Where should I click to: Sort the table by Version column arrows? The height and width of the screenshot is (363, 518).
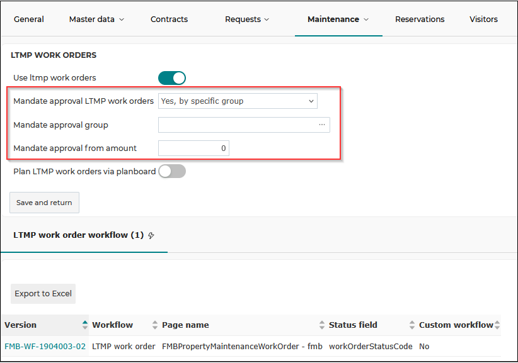coord(85,325)
